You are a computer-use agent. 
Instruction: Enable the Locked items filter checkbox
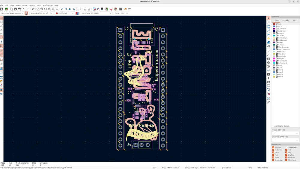(x=286, y=147)
